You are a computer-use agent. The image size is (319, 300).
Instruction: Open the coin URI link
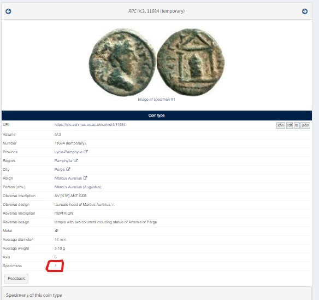pyautogui.click(x=90, y=125)
